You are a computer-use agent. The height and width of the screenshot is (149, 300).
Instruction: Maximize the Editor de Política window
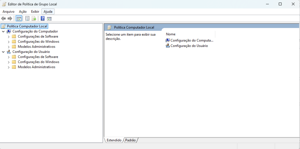[280, 4]
